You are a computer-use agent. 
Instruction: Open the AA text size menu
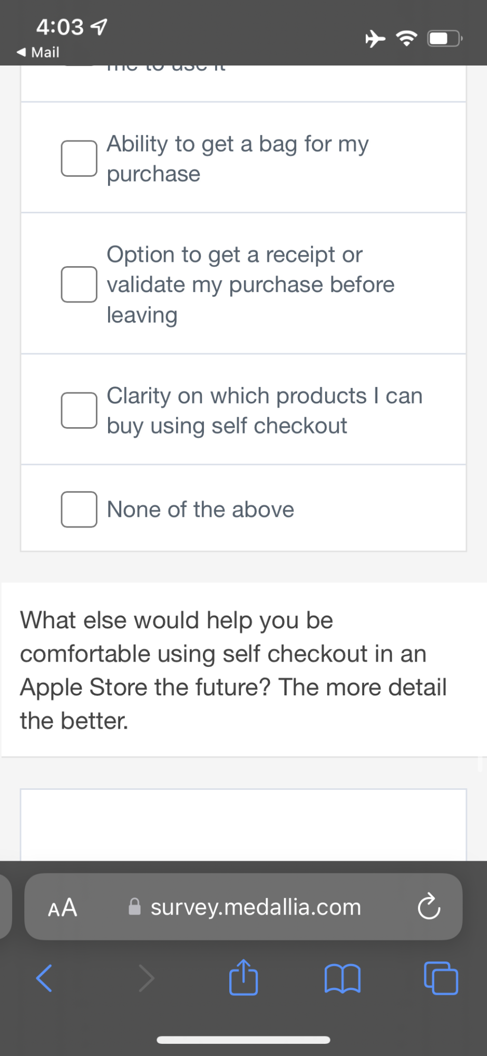(63, 908)
